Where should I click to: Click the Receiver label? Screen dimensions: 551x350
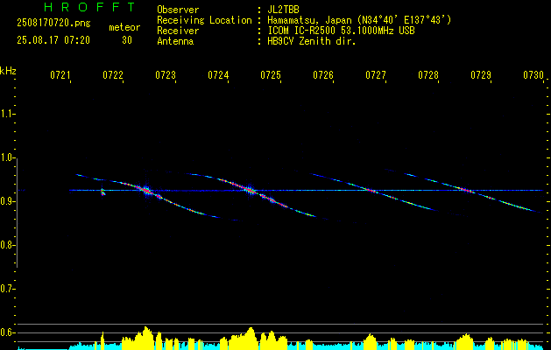click(x=178, y=31)
